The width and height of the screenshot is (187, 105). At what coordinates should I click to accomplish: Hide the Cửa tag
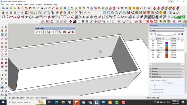(153, 55)
